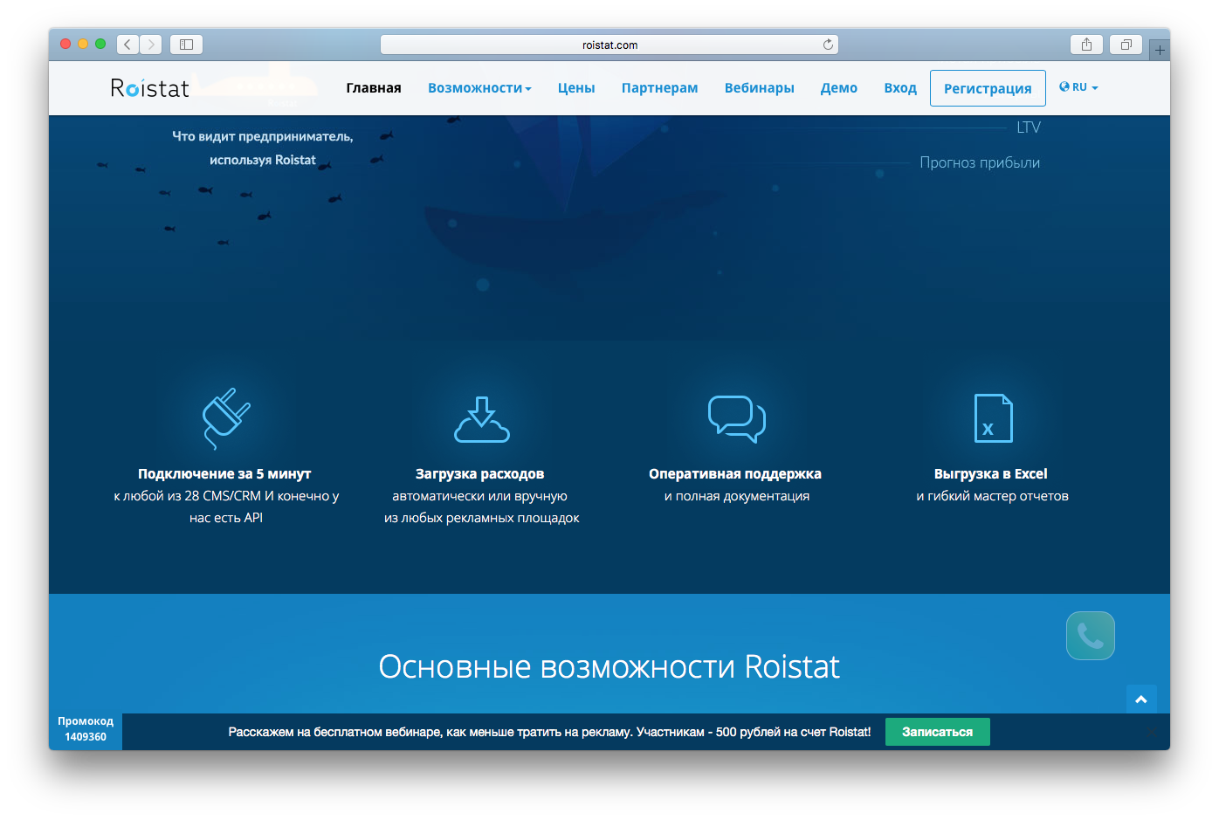Open the Вебинары page
This screenshot has height=820, width=1219.
(x=760, y=88)
